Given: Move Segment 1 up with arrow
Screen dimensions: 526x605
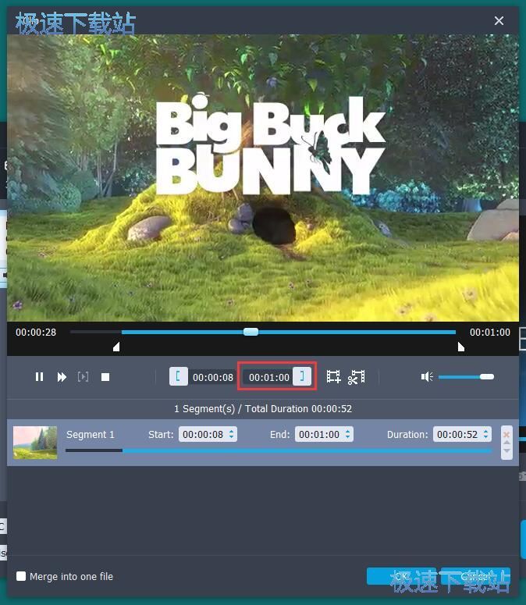Looking at the screenshot, I should [x=506, y=443].
